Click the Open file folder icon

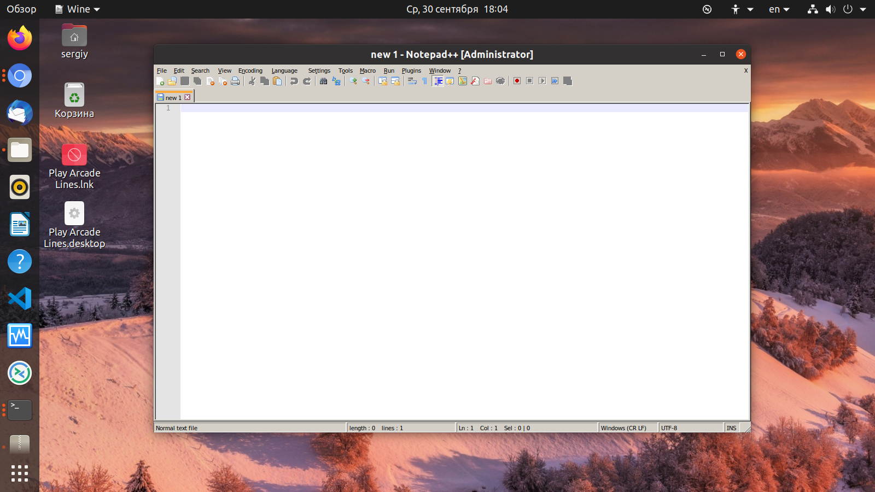172,81
